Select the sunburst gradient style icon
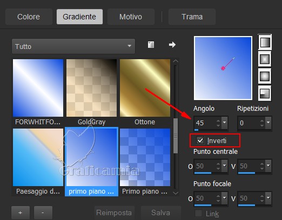The width and height of the screenshot is (282, 220). (x=265, y=76)
